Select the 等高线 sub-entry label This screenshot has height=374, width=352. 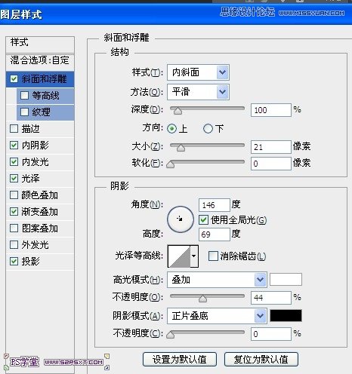point(46,96)
